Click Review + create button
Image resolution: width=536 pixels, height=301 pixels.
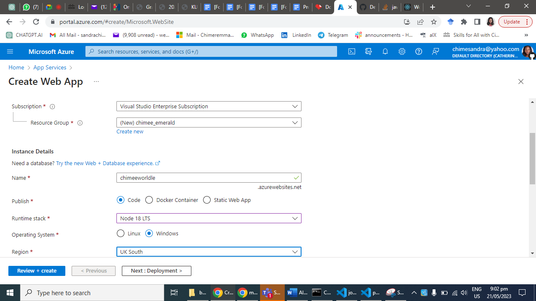(37, 271)
